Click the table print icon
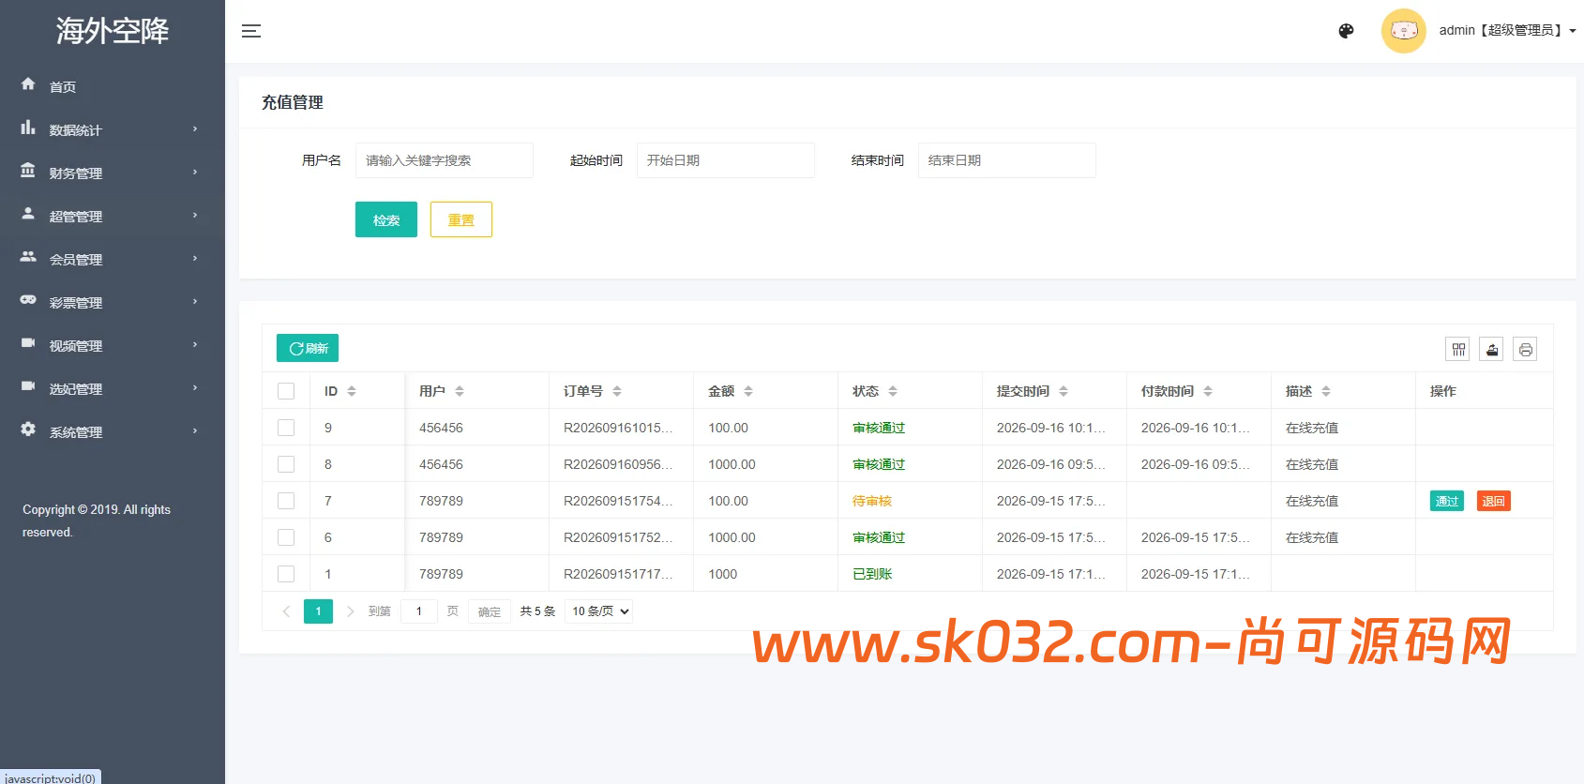Viewport: 1584px width, 784px height. tap(1526, 350)
